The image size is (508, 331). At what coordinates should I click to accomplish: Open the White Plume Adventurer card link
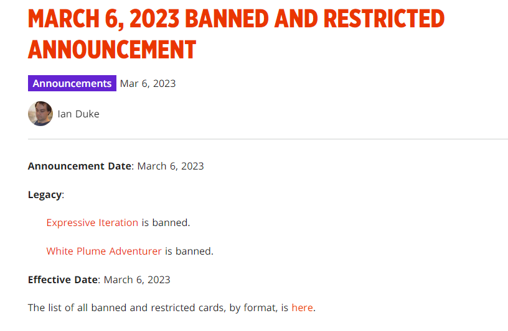pyautogui.click(x=104, y=251)
